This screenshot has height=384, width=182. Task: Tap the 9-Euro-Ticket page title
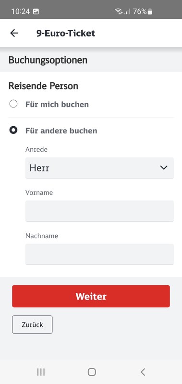pyautogui.click(x=66, y=33)
